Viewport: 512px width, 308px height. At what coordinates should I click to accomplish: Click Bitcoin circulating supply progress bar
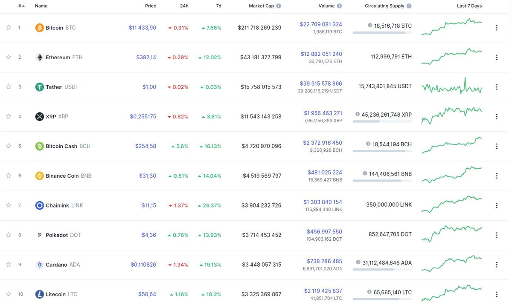click(382, 33)
